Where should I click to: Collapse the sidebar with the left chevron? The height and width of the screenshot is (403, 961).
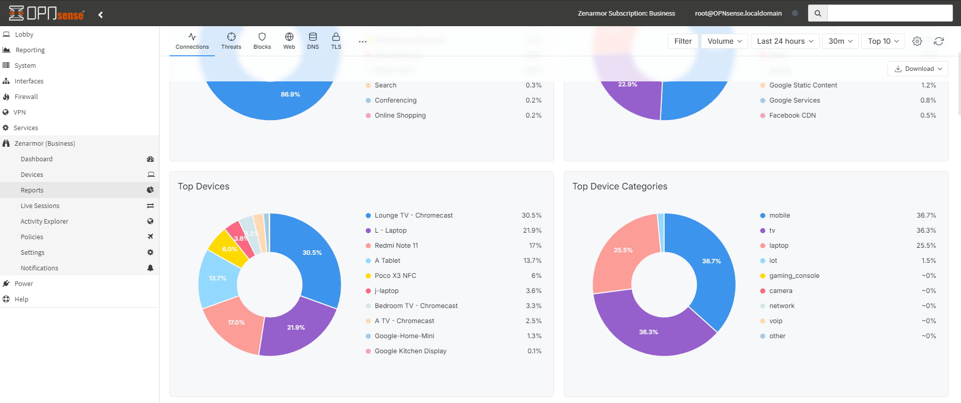point(101,15)
